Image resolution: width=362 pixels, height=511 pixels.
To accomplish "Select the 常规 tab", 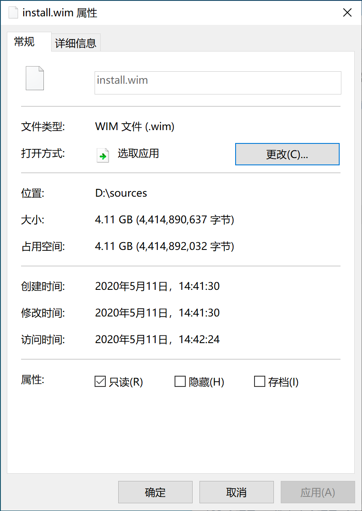I will click(x=24, y=43).
